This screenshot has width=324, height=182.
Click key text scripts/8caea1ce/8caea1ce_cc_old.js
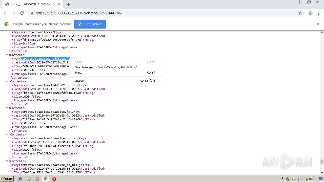[51, 165]
